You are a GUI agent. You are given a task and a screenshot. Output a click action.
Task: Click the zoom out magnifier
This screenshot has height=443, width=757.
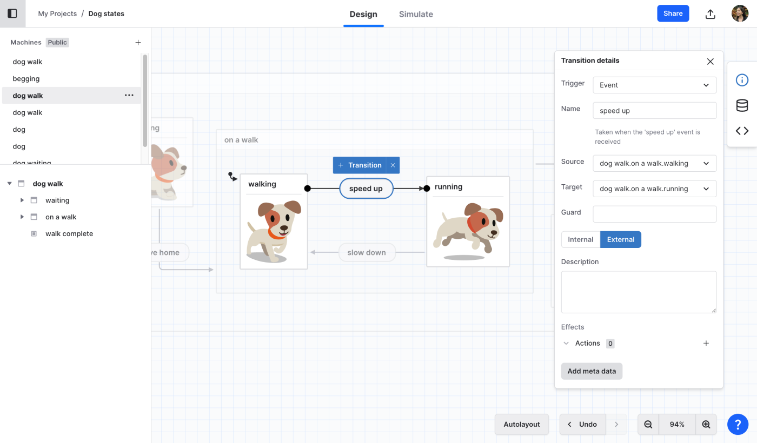648,425
